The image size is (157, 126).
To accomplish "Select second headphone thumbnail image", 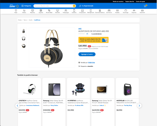I will pyautogui.click(x=23, y=38).
